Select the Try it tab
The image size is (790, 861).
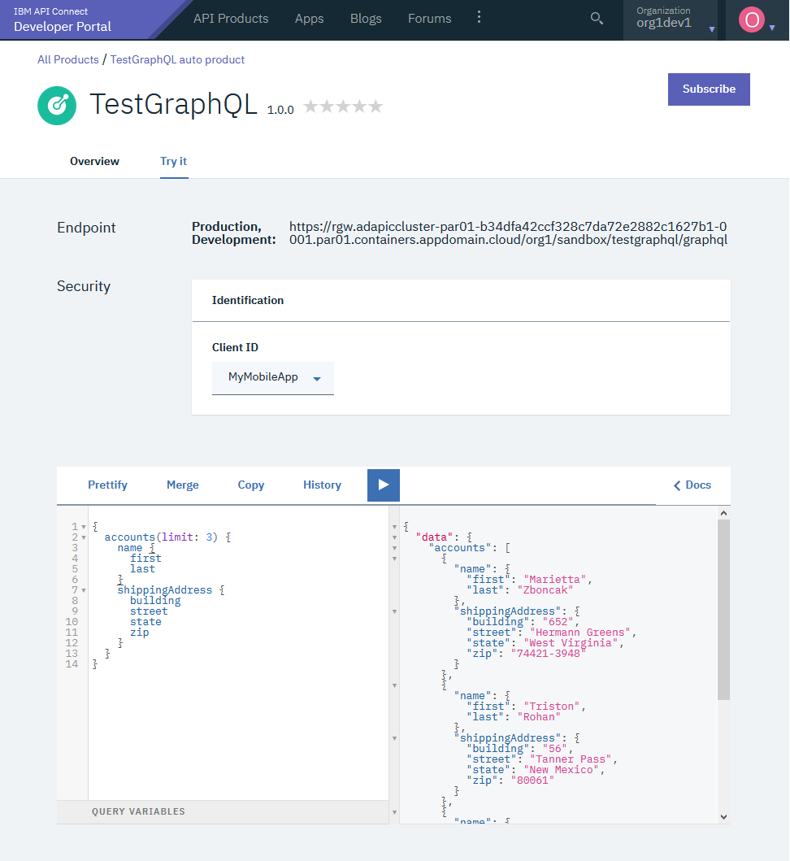[173, 162]
